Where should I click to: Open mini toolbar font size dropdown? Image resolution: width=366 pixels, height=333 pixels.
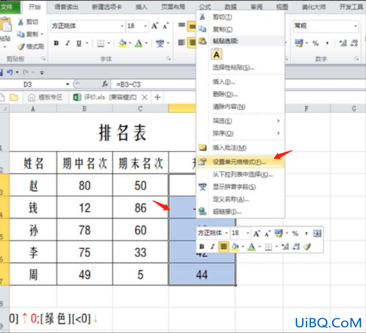pos(247,233)
